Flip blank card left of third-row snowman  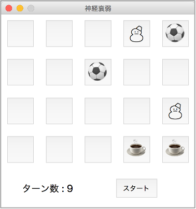click(x=136, y=111)
